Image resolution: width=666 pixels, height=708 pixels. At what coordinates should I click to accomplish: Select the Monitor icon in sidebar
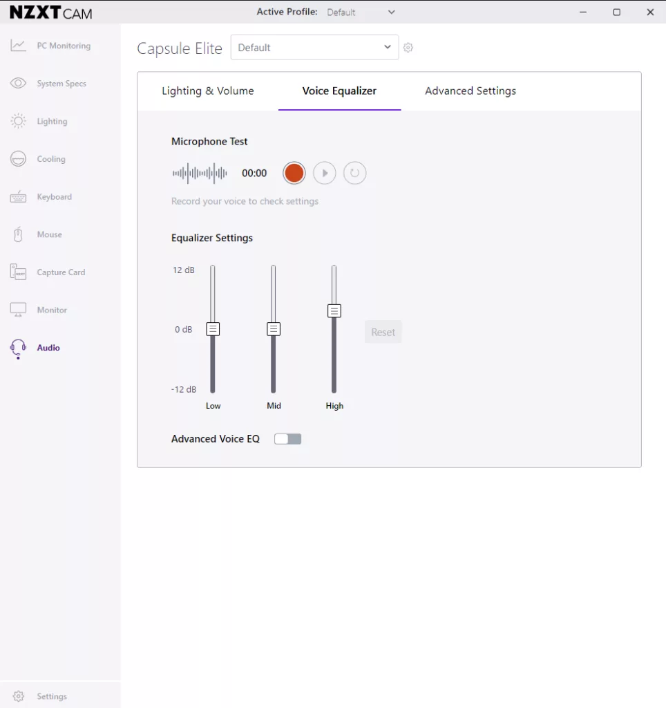coord(18,310)
